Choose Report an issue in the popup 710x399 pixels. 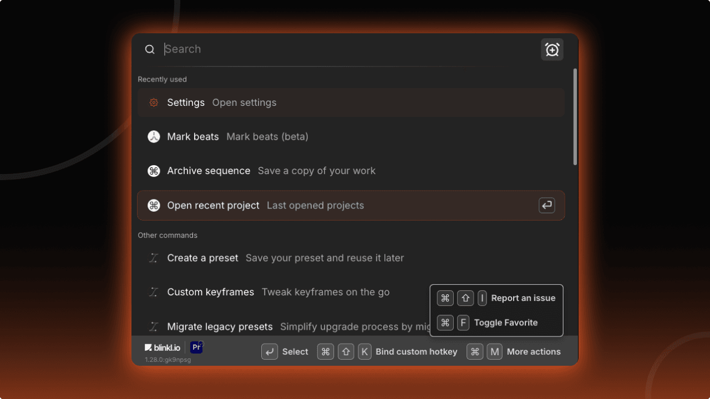tap(523, 298)
